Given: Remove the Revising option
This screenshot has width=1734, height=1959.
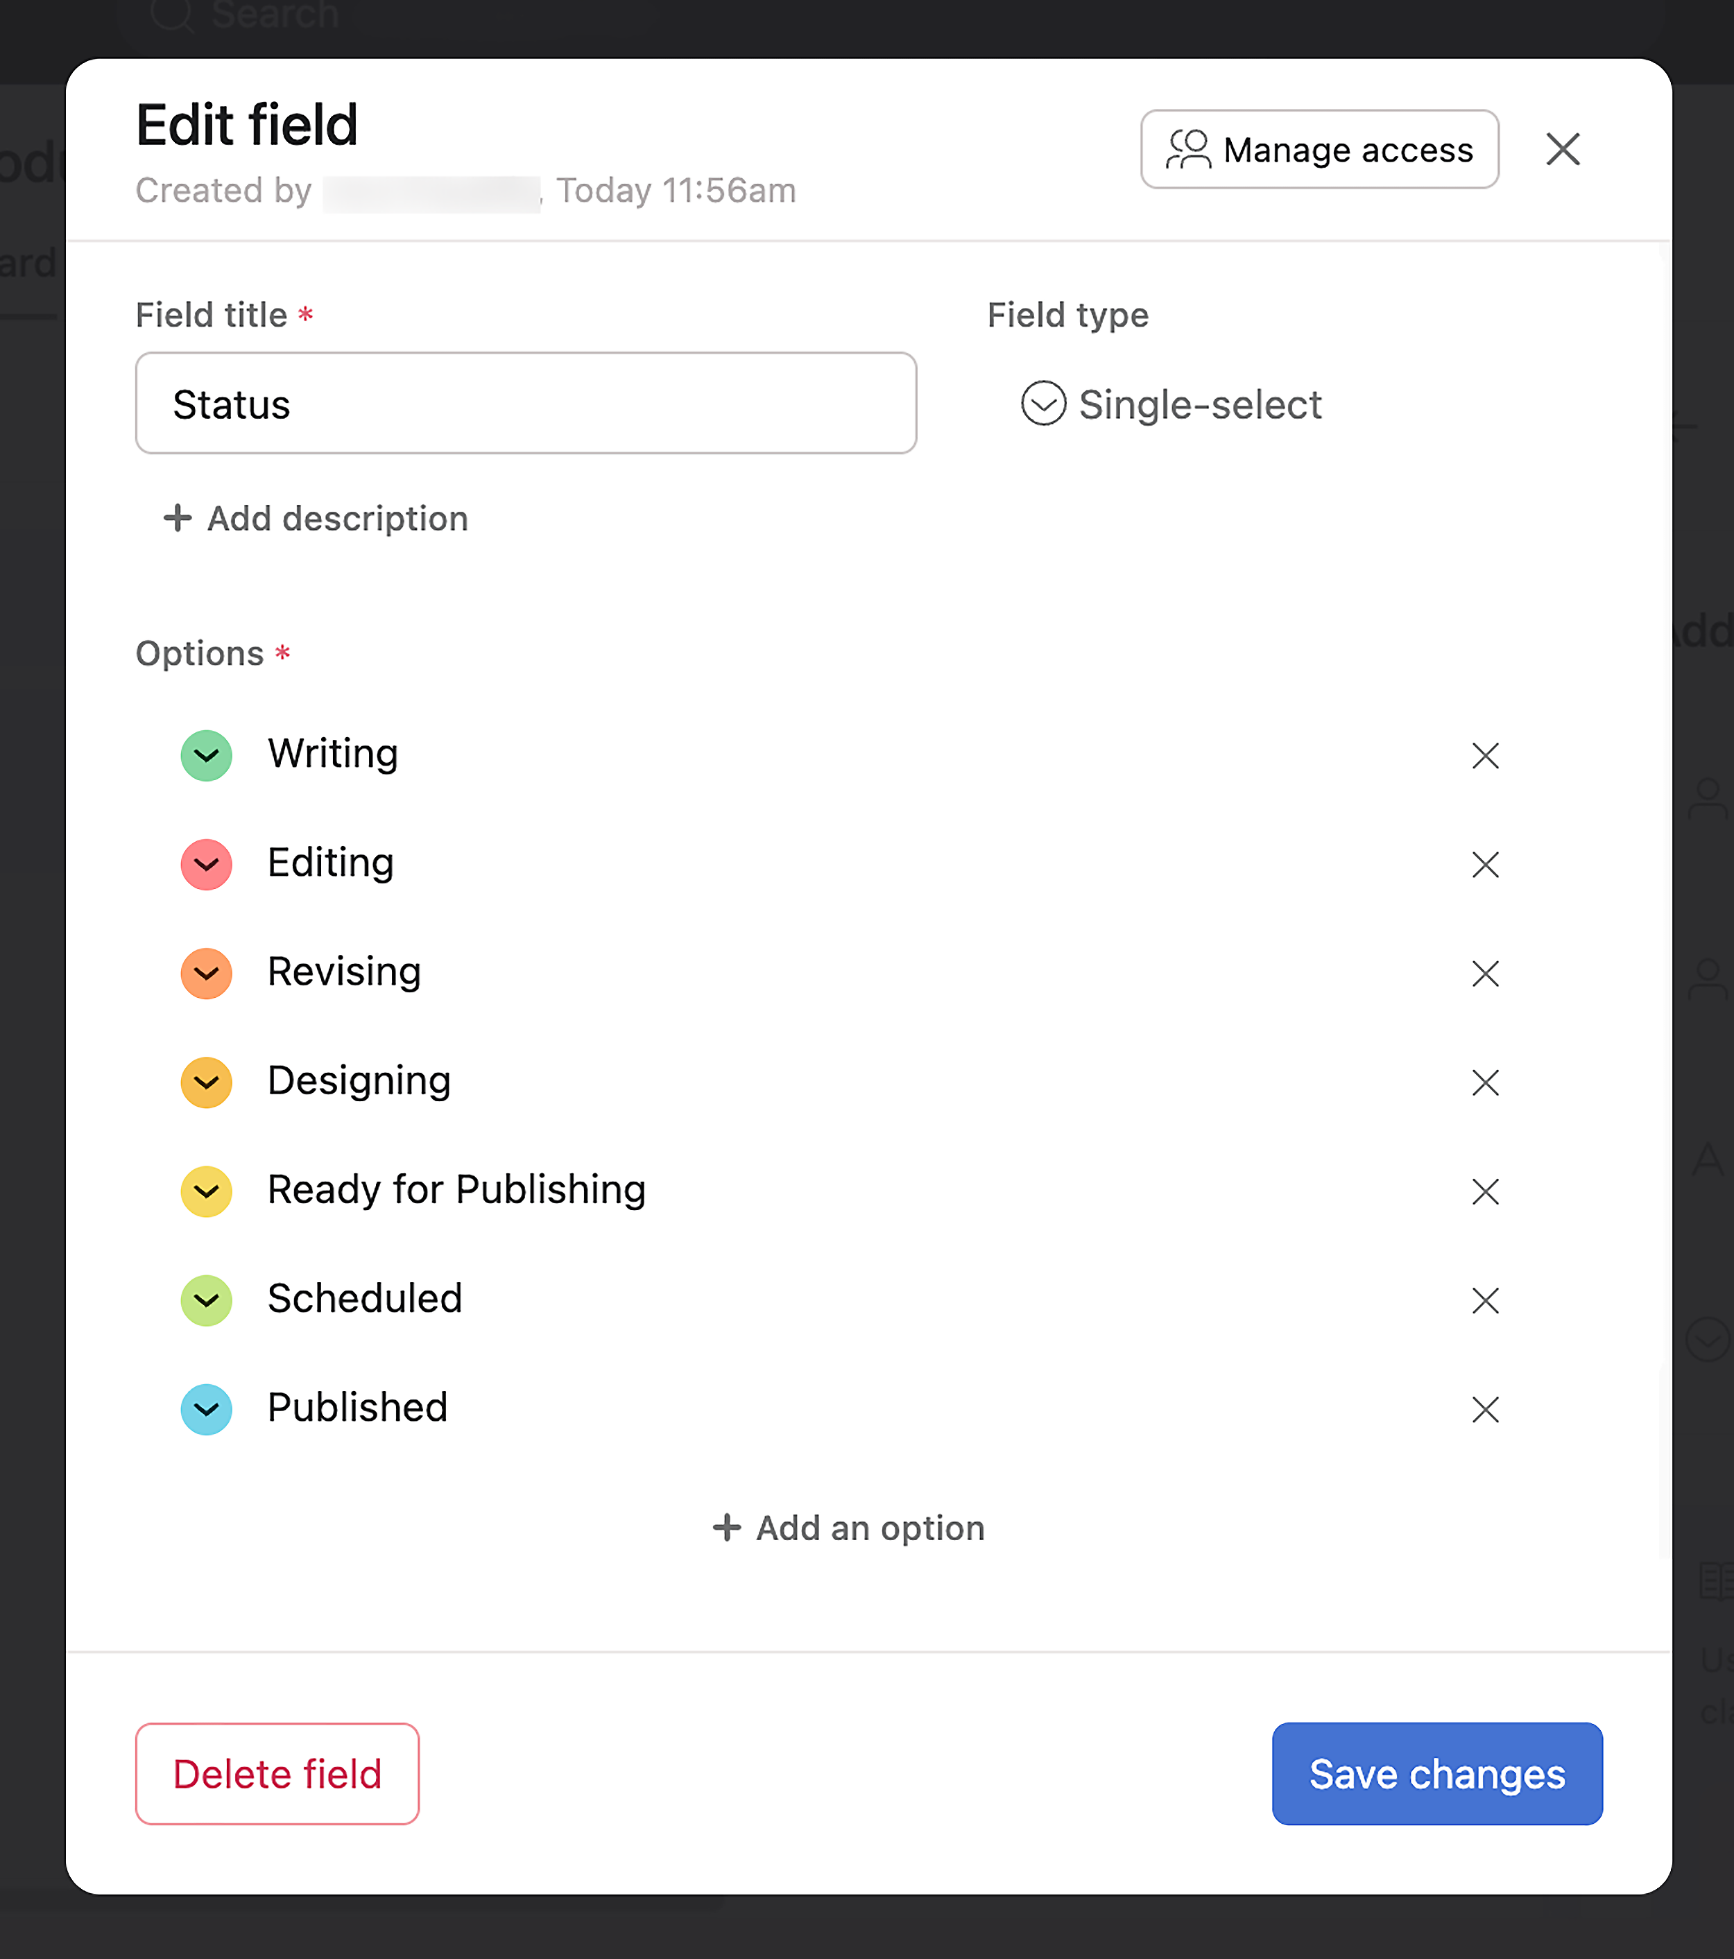Looking at the screenshot, I should coord(1485,974).
